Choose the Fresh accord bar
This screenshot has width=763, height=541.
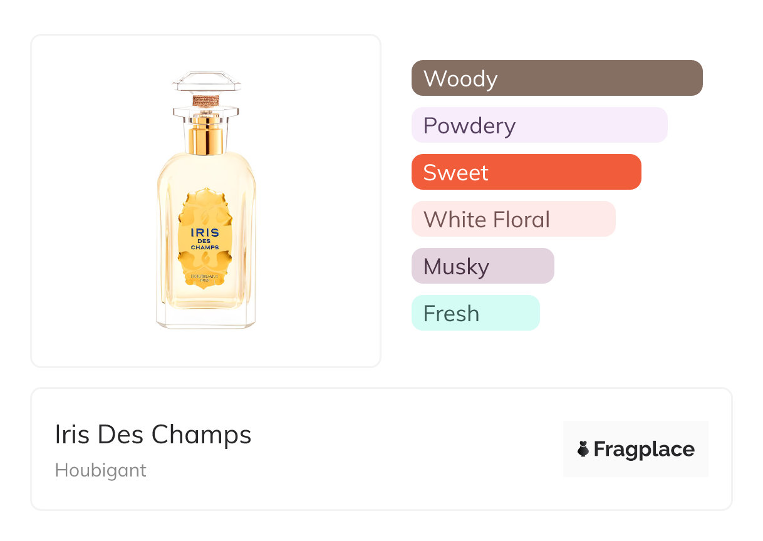[475, 313]
